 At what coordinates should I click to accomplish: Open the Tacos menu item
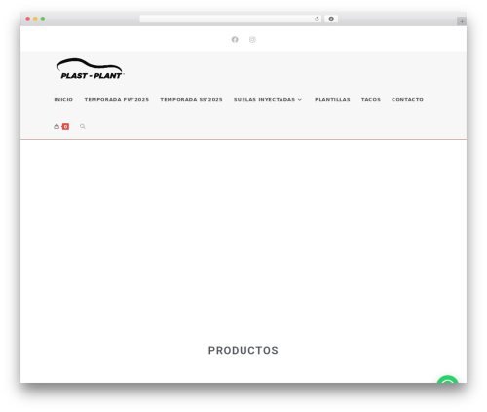(371, 99)
